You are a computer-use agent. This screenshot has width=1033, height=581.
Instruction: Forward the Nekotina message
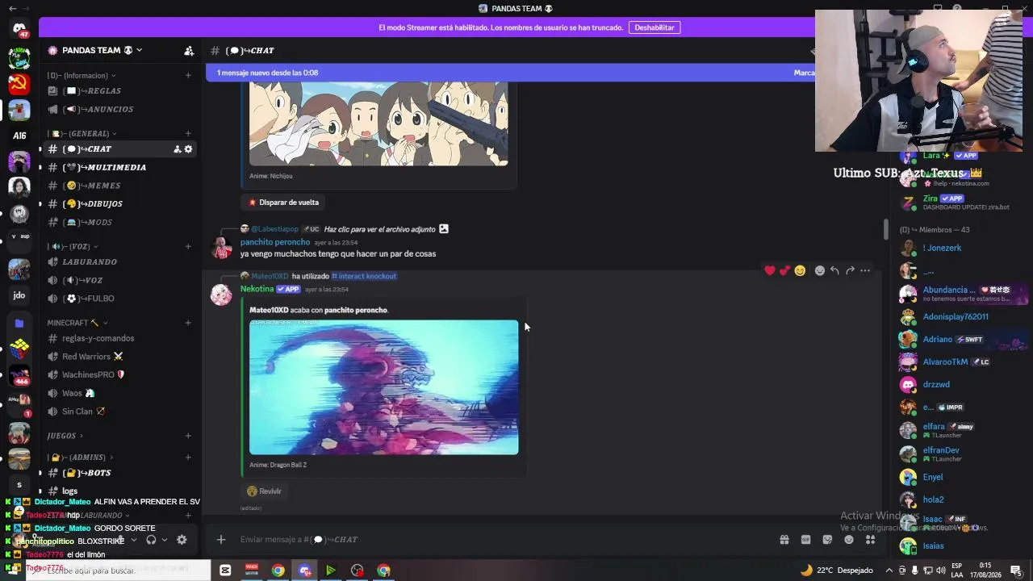pyautogui.click(x=850, y=270)
